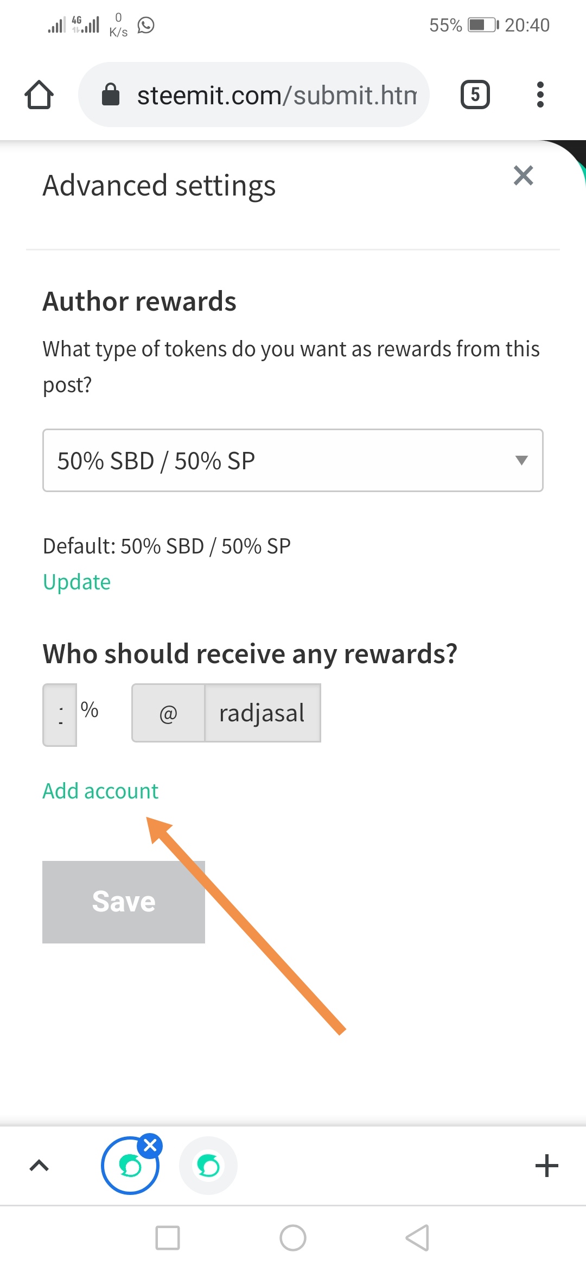Close the Advanced settings dialog

(524, 175)
